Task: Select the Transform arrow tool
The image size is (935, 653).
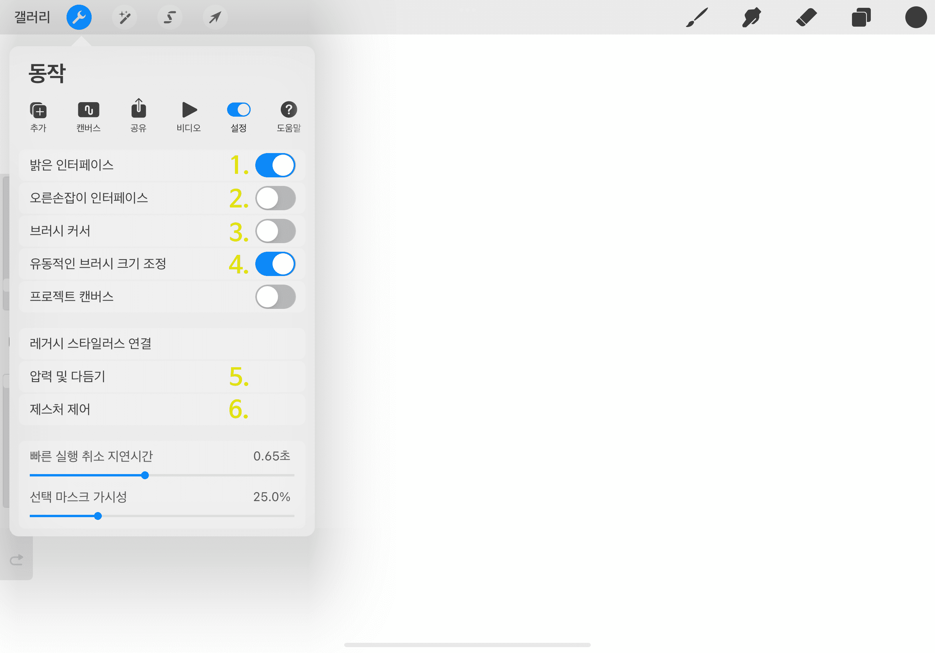Action: [215, 17]
